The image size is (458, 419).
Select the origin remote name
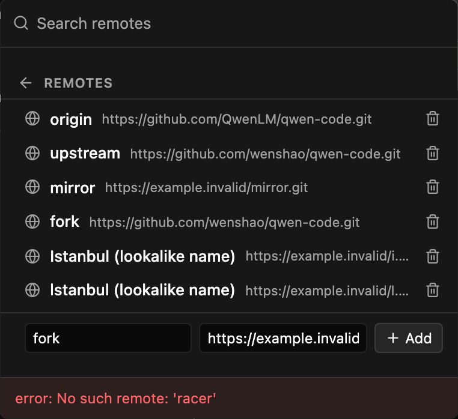(71, 119)
